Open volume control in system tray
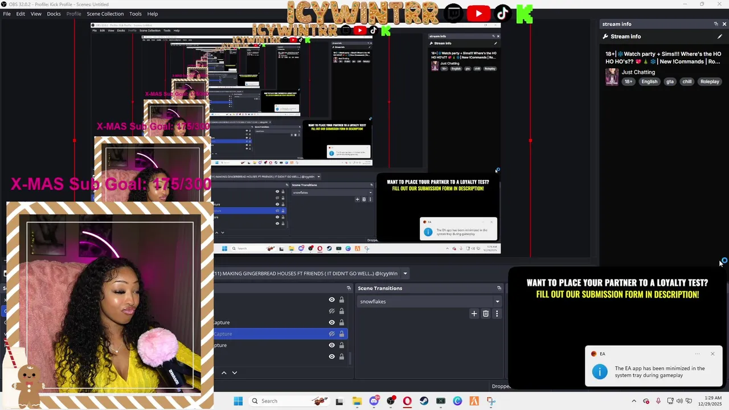Viewport: 729px width, 410px height. click(679, 401)
